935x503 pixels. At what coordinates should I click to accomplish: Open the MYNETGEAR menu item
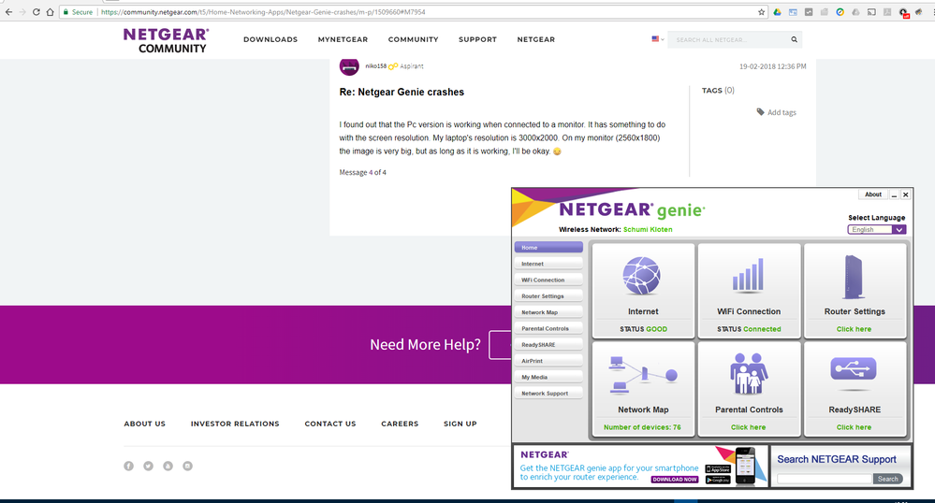343,39
